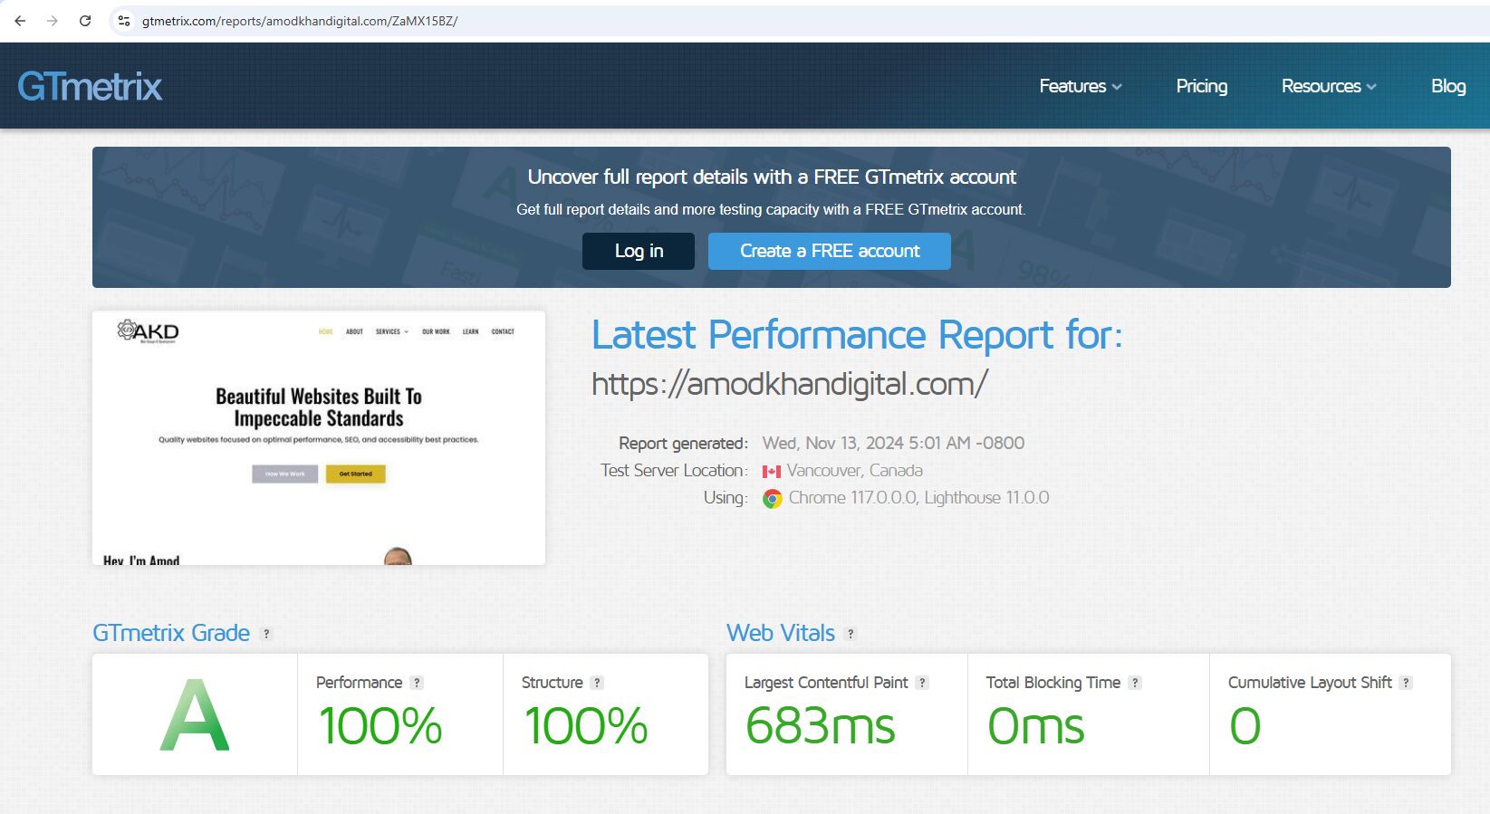Click the GTmetrix logo

point(90,87)
